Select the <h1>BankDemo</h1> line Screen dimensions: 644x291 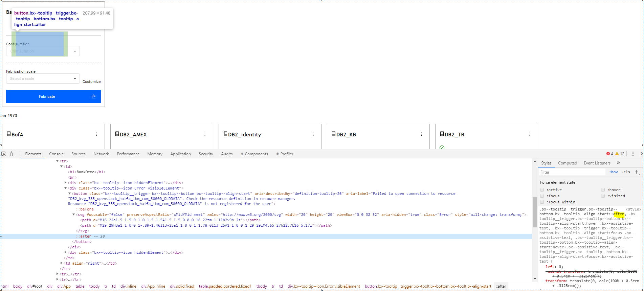coord(87,172)
